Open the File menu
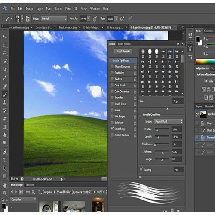Screen dimensions: 215x215 tap(12, 9)
